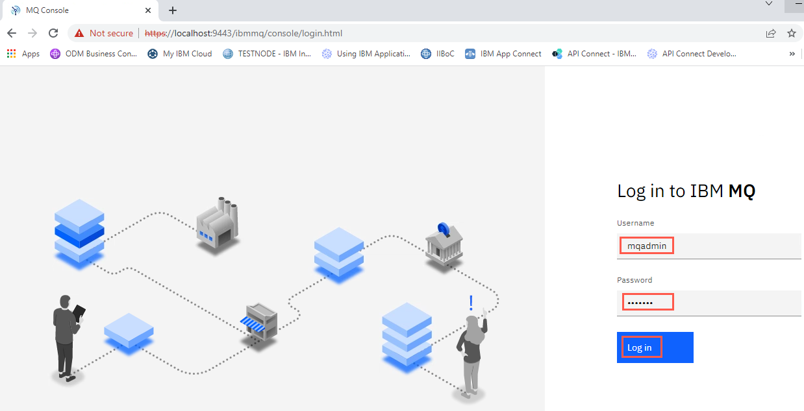The height and width of the screenshot is (411, 804).
Task: Click the Password label
Action: click(x=634, y=280)
